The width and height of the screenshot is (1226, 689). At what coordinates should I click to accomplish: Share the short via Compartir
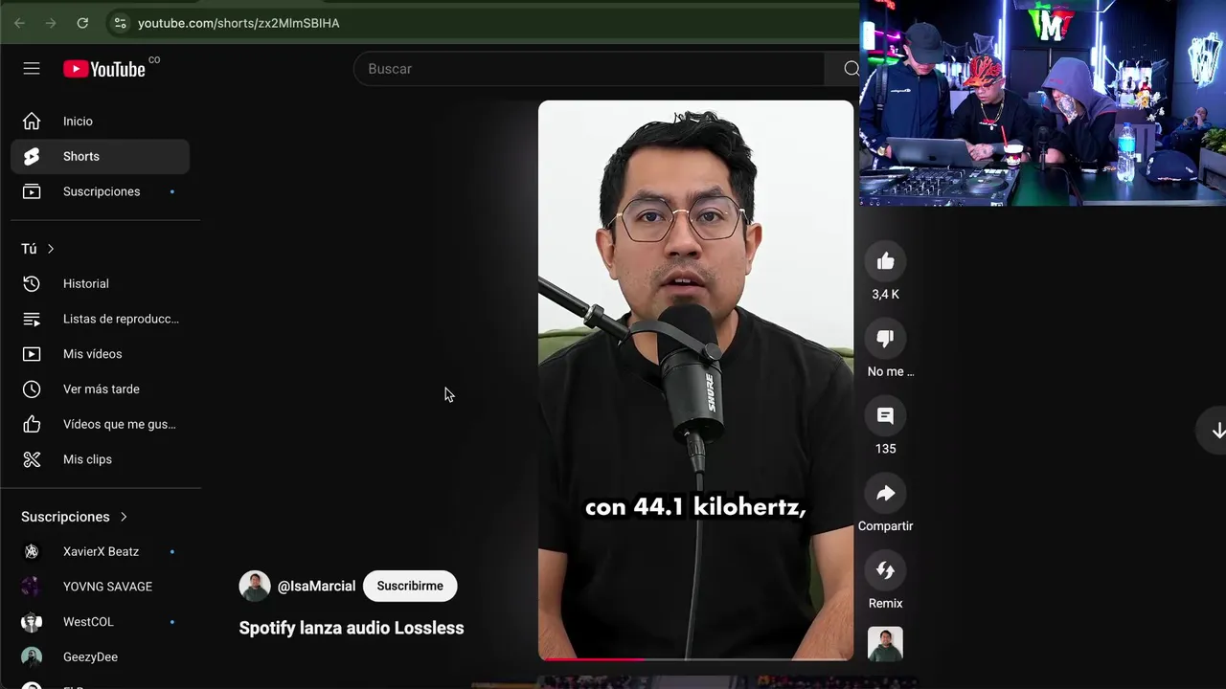pyautogui.click(x=885, y=494)
